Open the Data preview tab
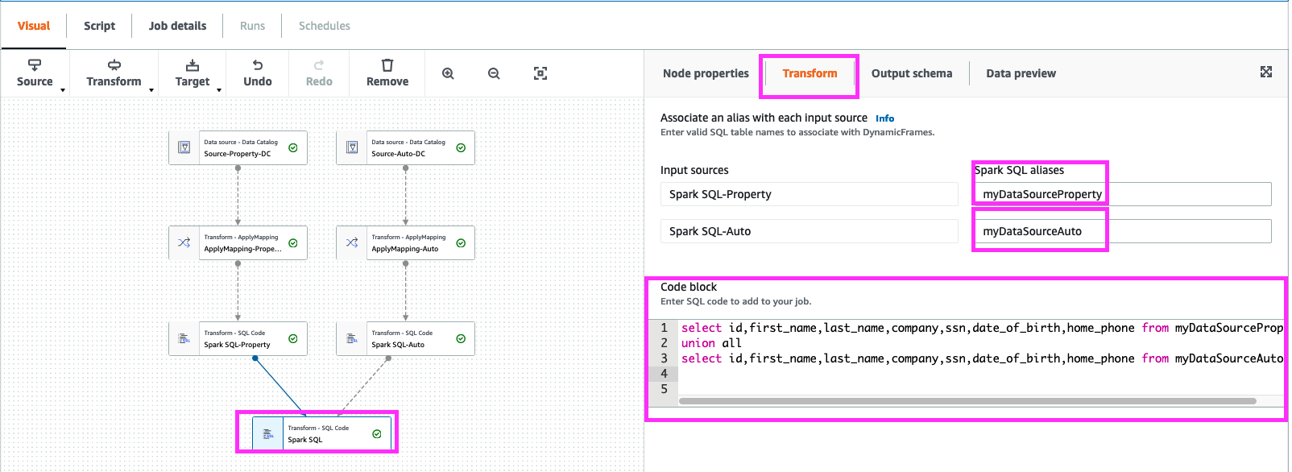 pyautogui.click(x=1021, y=73)
